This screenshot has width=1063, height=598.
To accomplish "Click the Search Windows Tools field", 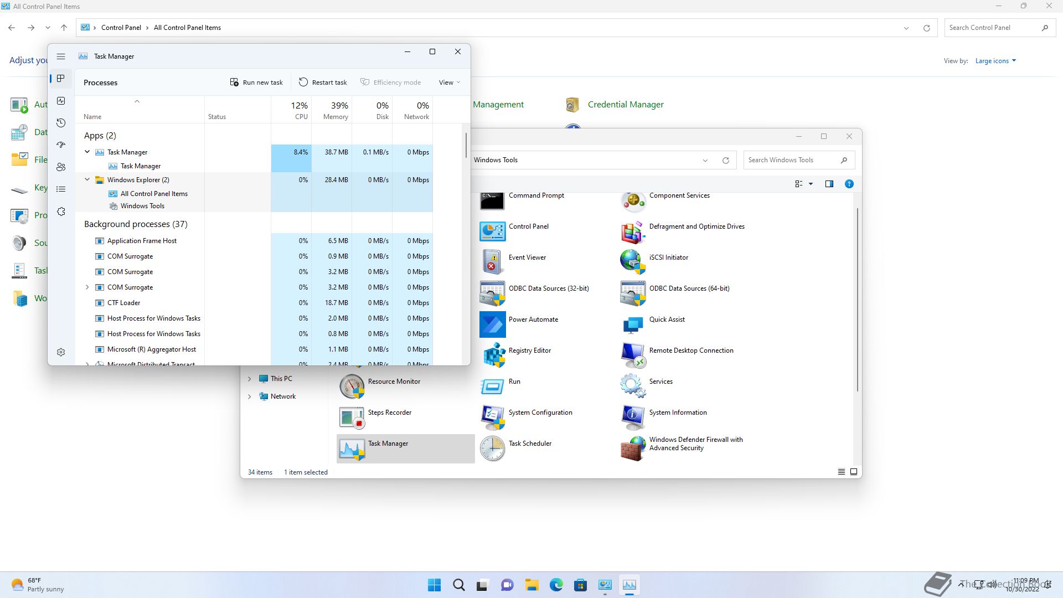I will coord(792,160).
